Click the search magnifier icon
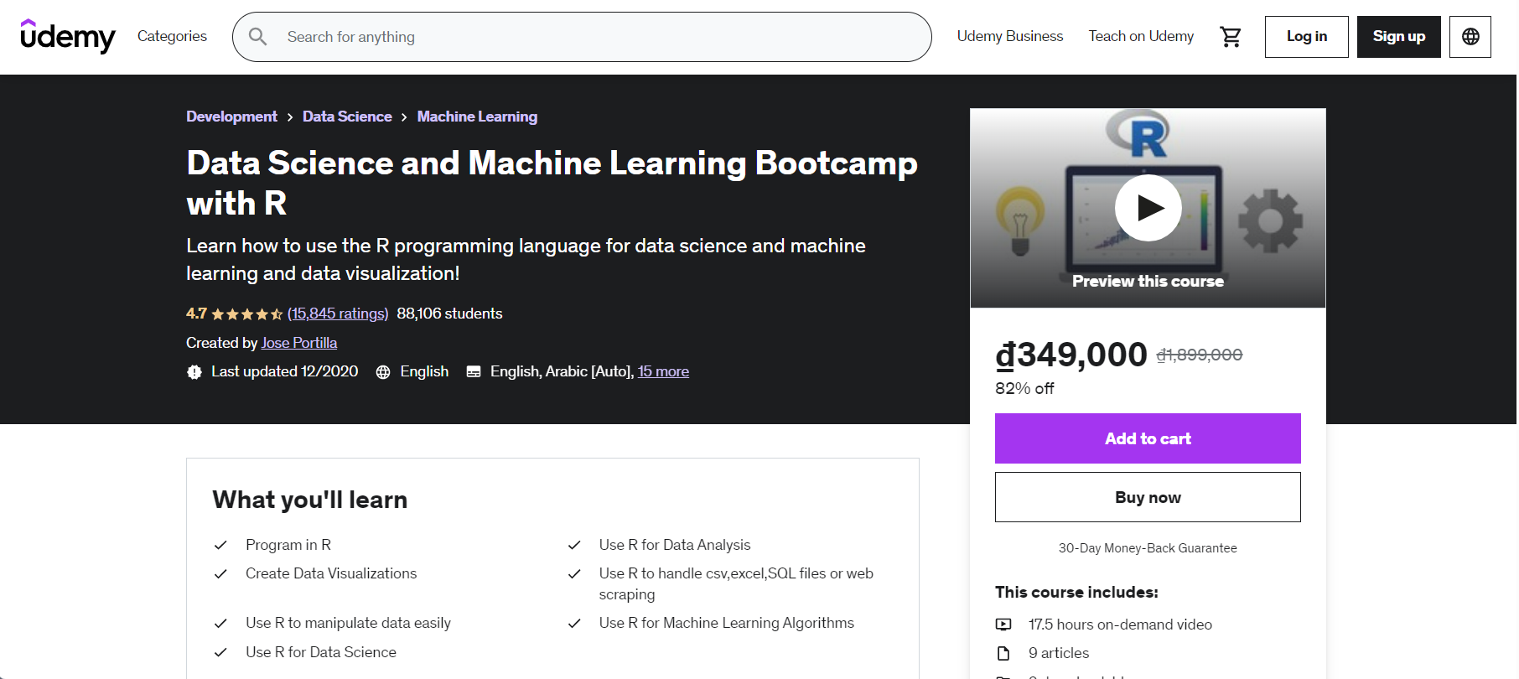Screen dimensions: 1519x679 [258, 37]
